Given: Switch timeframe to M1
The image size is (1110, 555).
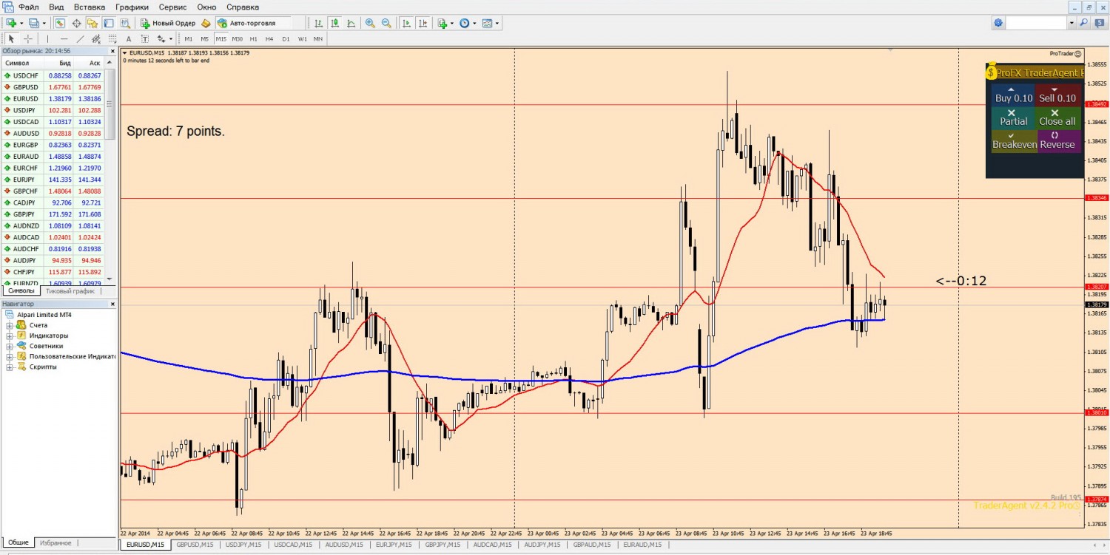Looking at the screenshot, I should click(189, 38).
